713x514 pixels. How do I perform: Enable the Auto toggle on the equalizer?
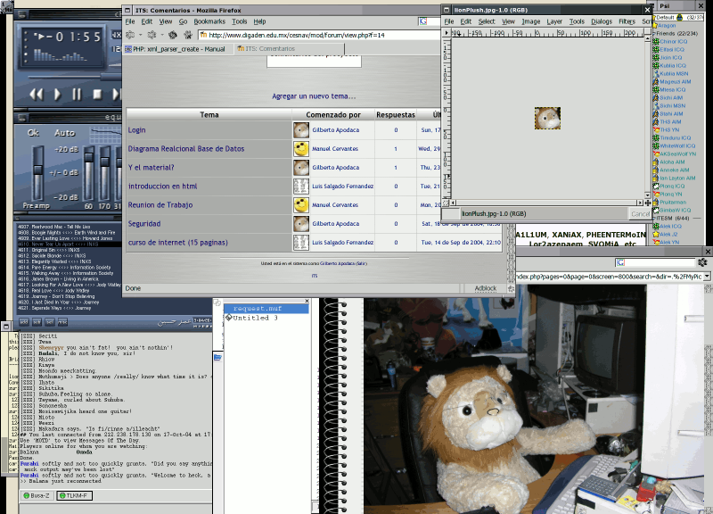63,133
